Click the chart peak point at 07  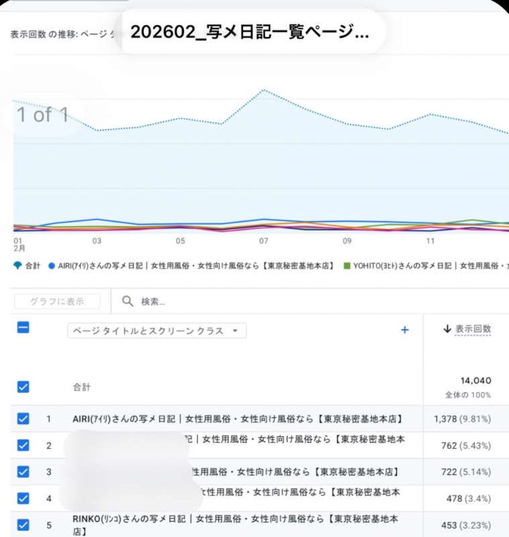point(264,90)
